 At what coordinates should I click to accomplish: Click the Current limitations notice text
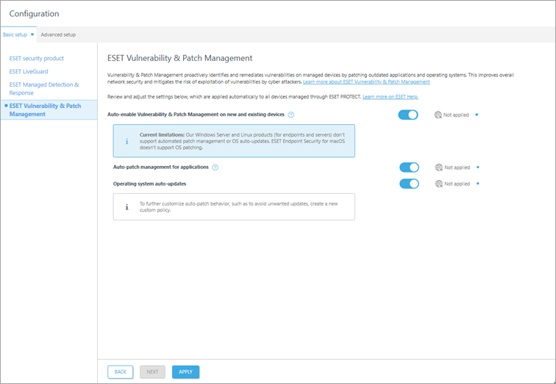pos(242,141)
